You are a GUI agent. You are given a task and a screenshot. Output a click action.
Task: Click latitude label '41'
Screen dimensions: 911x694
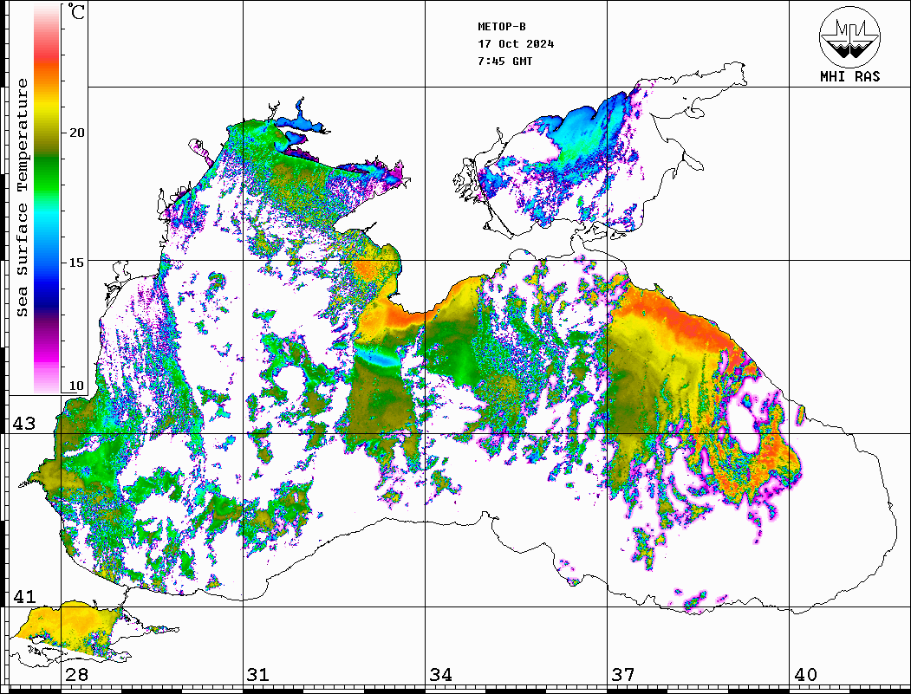[x=24, y=597]
